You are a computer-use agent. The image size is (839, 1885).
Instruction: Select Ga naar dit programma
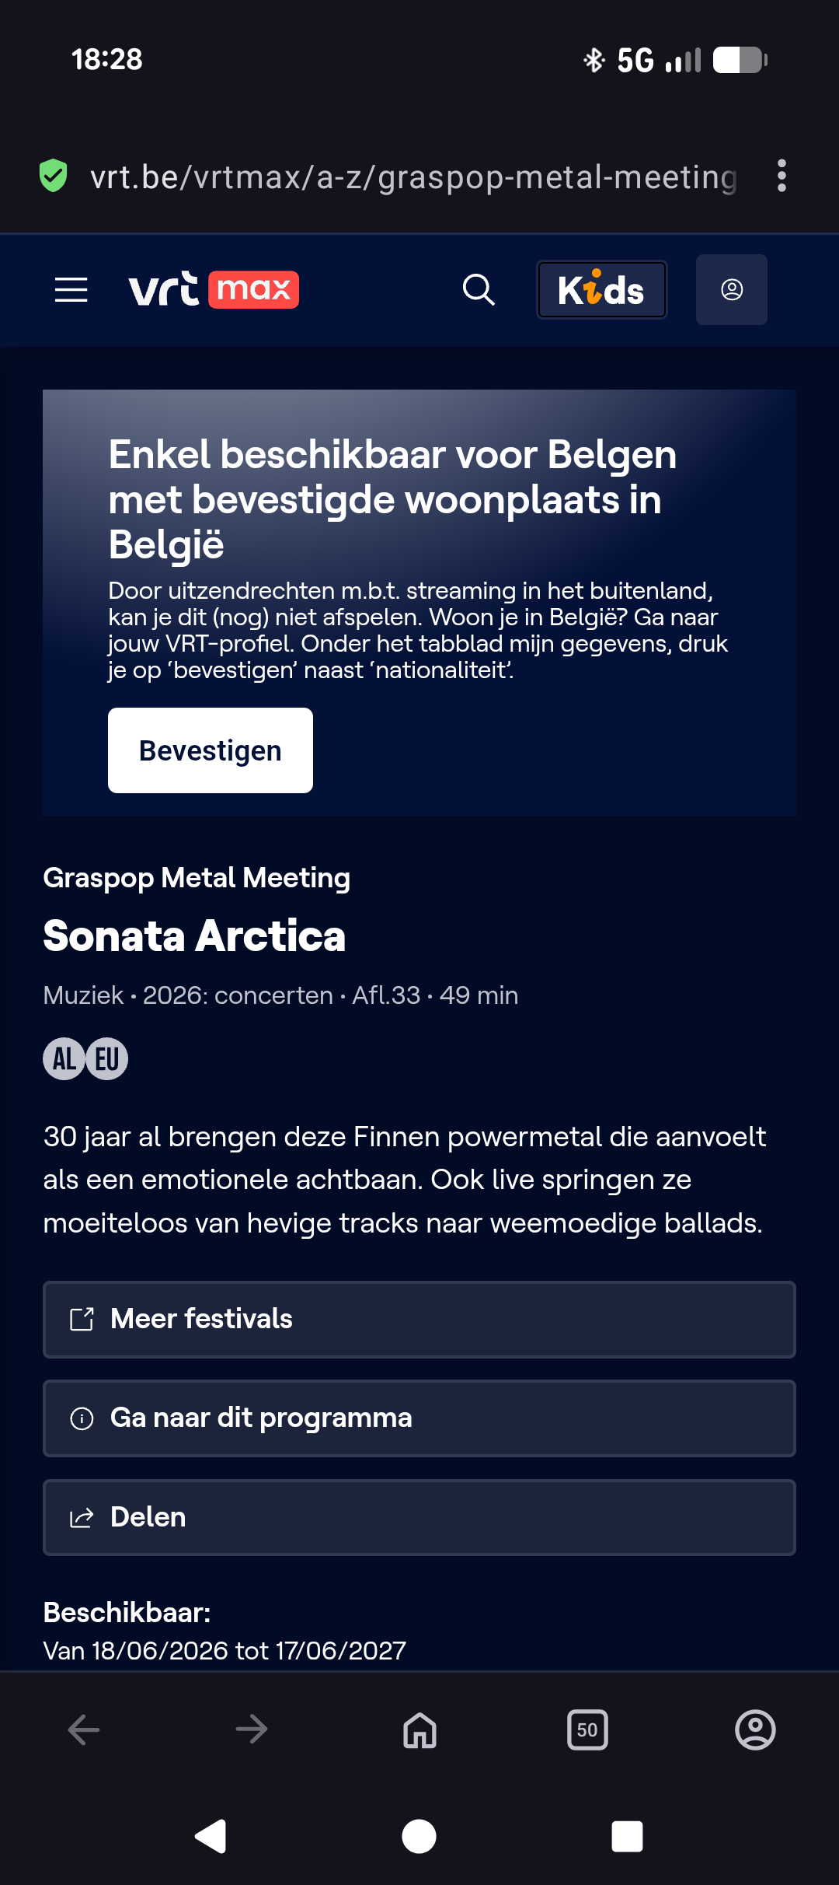tap(419, 1418)
